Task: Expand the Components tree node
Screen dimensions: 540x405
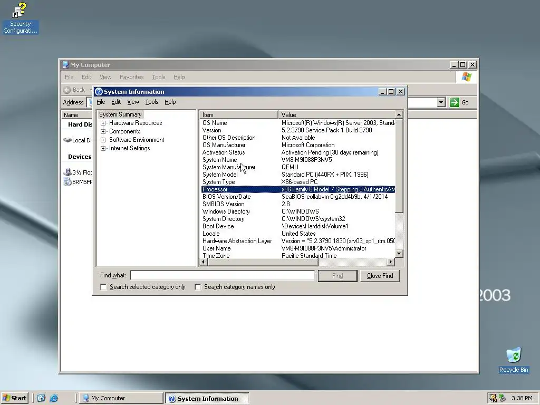Action: (103, 131)
